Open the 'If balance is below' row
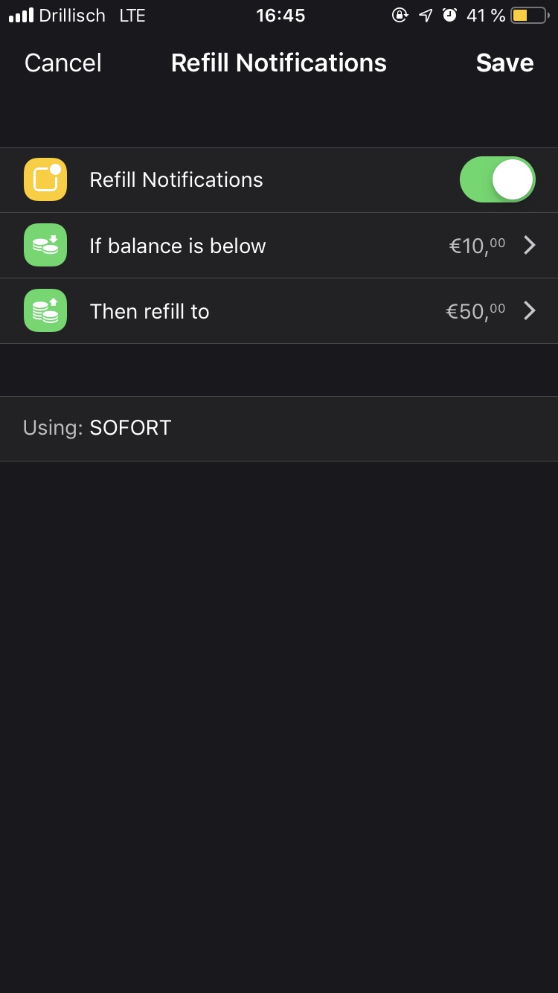 [x=178, y=246]
